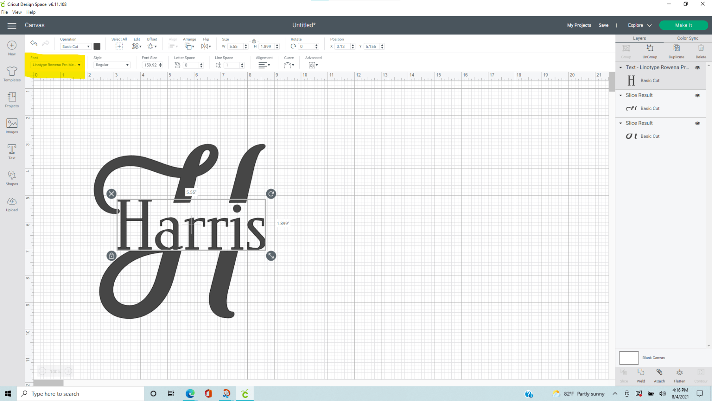
Task: Duplicate the selected layer
Action: 676,50
